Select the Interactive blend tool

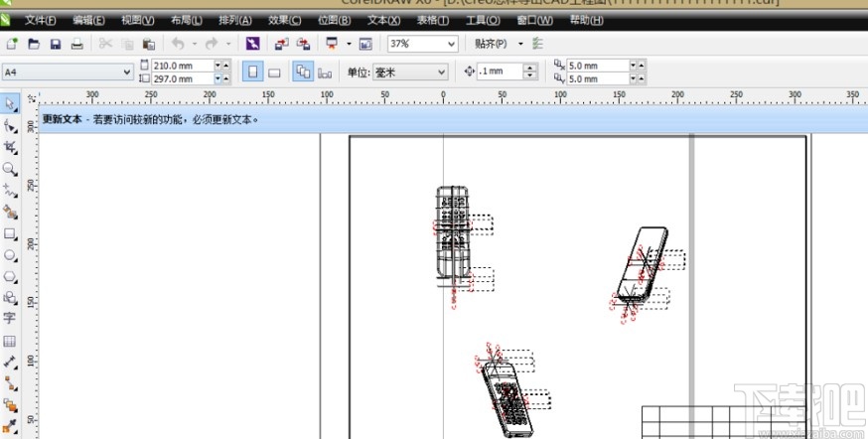10,404
